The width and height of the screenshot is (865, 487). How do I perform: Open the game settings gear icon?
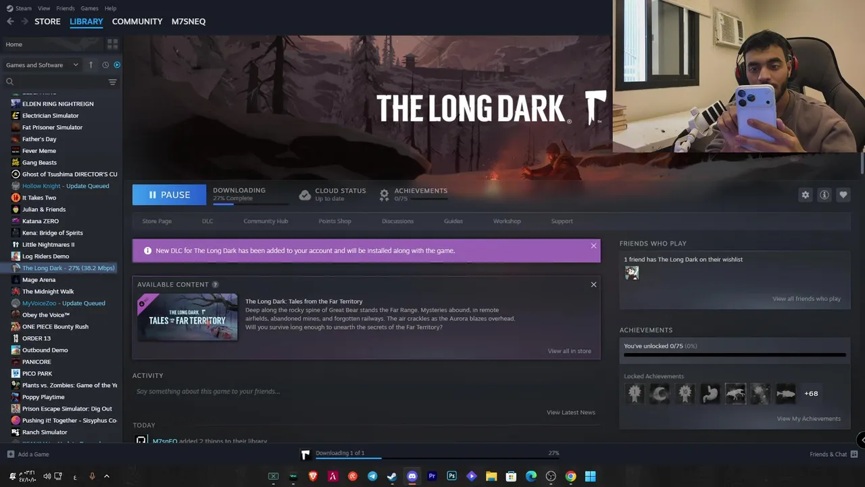[x=806, y=195]
